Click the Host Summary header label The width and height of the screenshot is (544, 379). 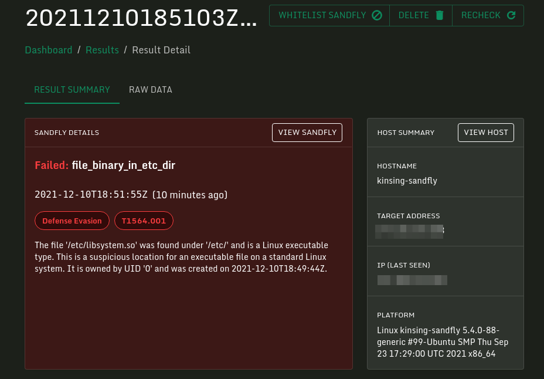(x=406, y=133)
